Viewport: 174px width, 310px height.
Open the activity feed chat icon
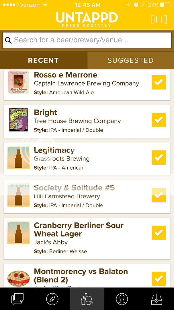point(17,299)
